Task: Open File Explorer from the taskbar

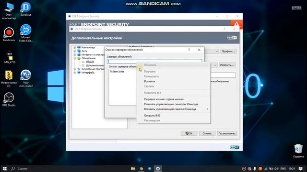Action: click(x=133, y=169)
